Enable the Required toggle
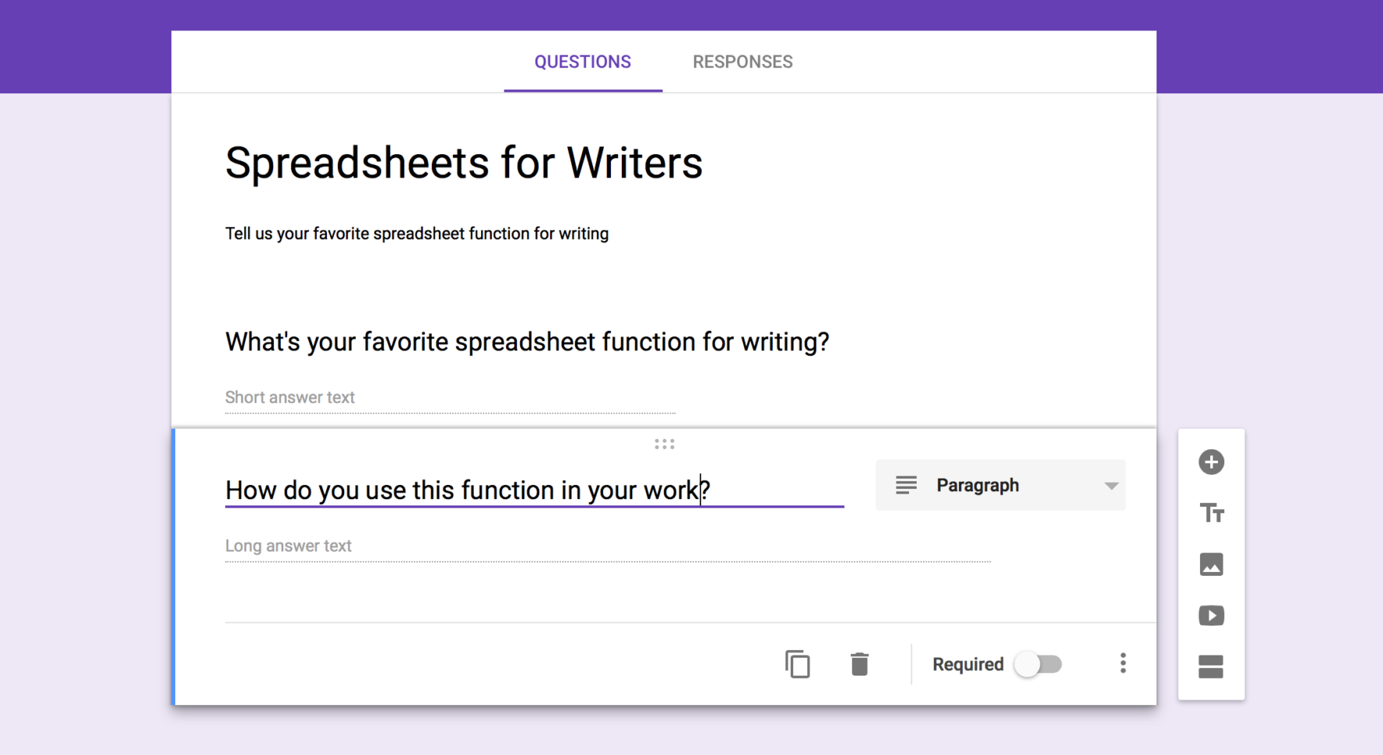This screenshot has width=1383, height=755. [1038, 664]
